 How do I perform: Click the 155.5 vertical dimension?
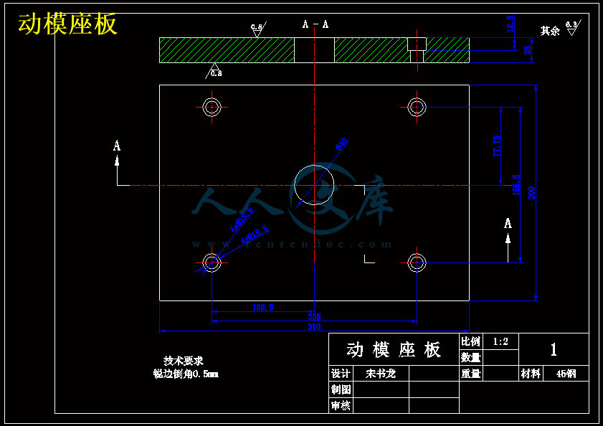516,185
